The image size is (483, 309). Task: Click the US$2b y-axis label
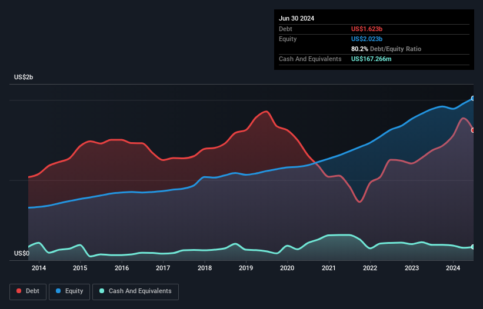pyautogui.click(x=24, y=78)
